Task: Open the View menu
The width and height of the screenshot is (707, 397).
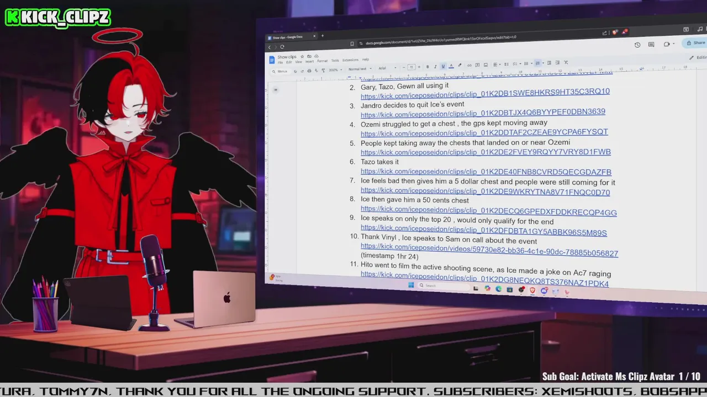Action: [298, 62]
